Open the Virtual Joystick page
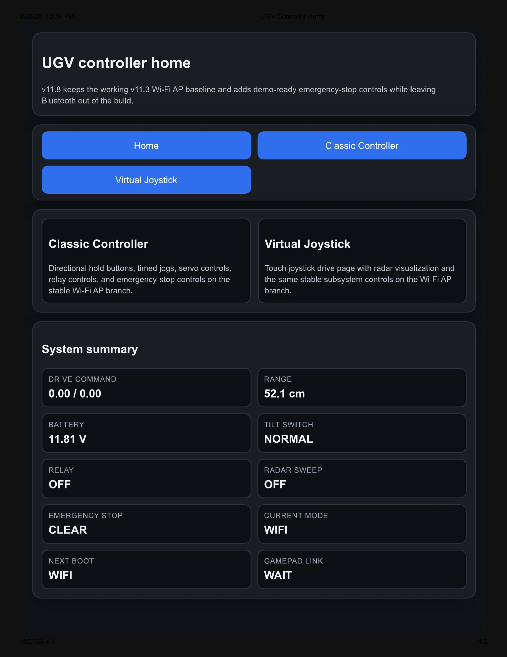 point(146,180)
